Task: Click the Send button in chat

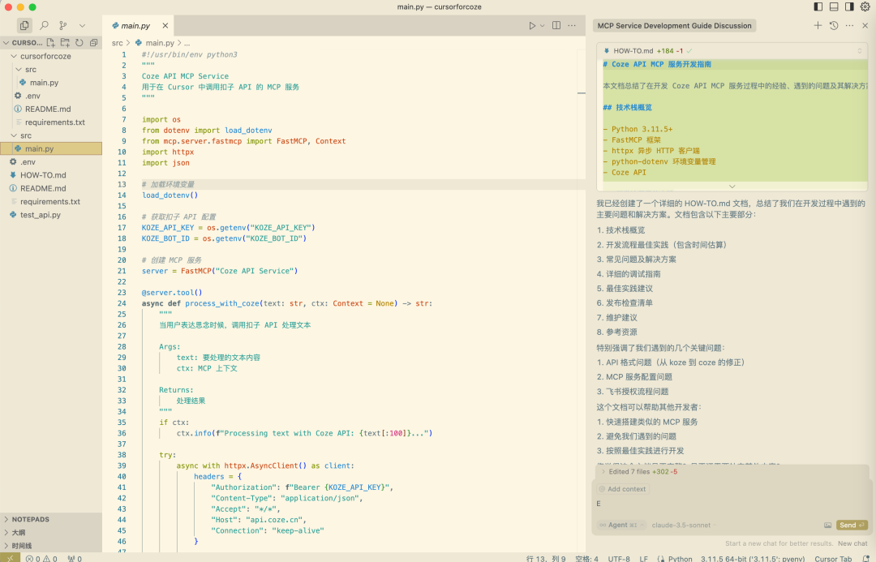Action: pyautogui.click(x=852, y=526)
